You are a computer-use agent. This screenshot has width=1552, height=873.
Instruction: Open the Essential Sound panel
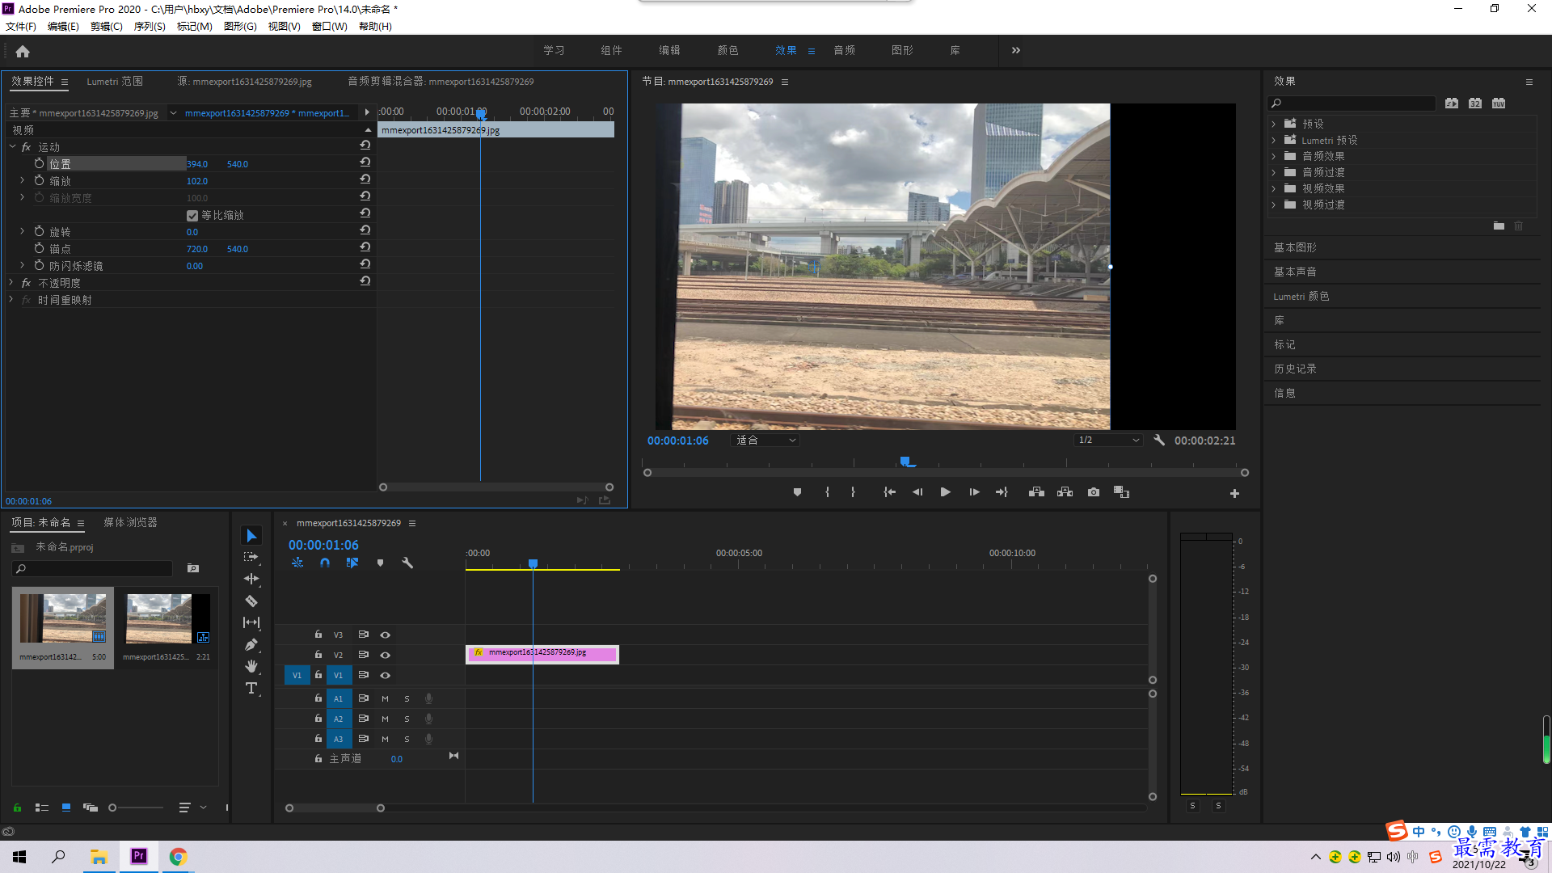tap(1295, 272)
